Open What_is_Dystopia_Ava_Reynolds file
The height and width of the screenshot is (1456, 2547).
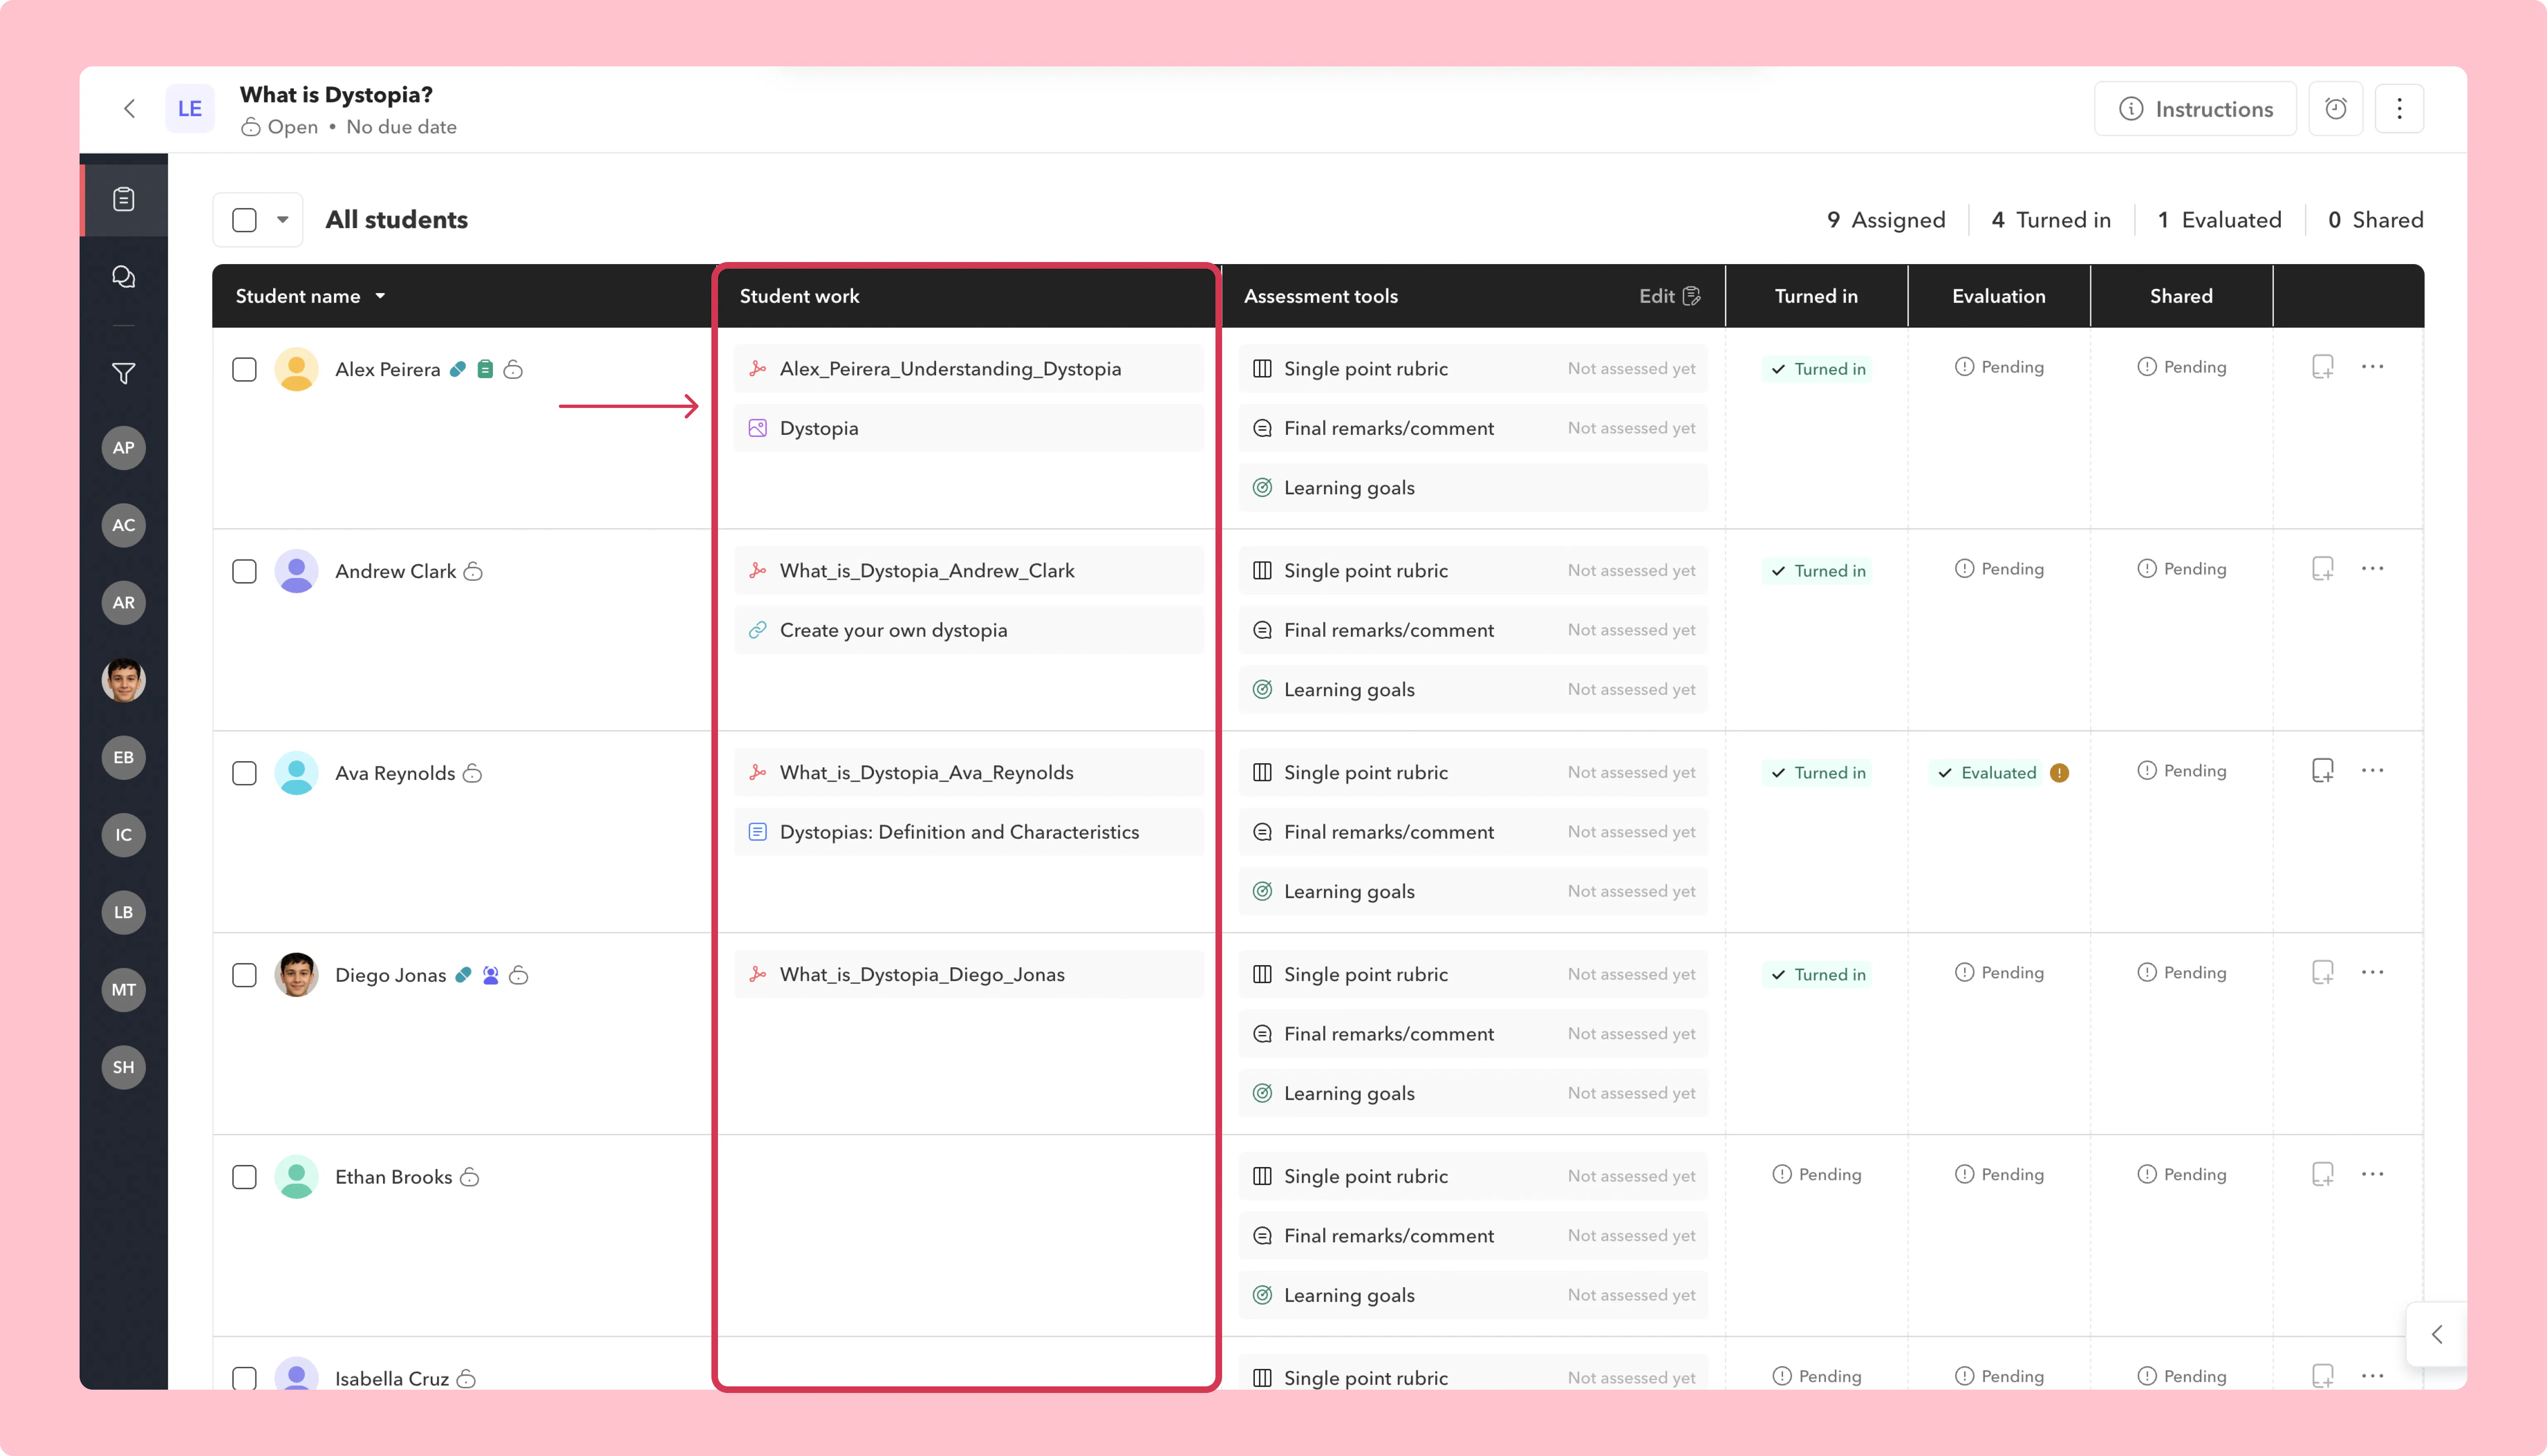coord(969,773)
